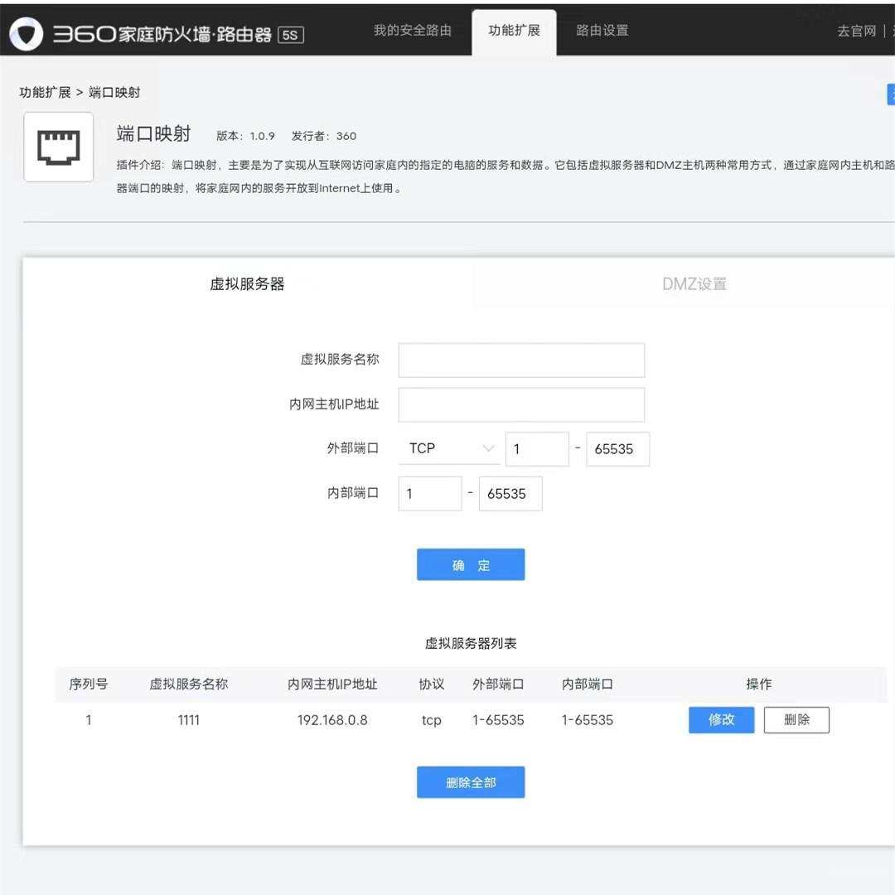
Task: Click the external port end field
Action: [x=617, y=449]
